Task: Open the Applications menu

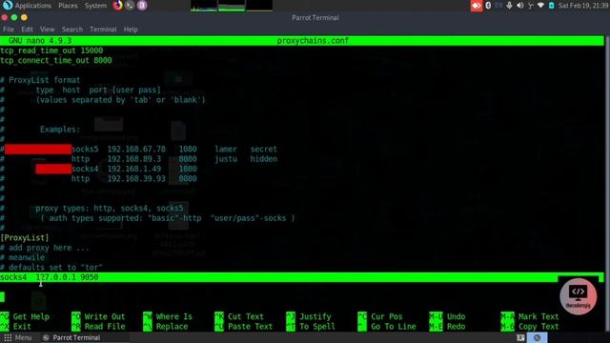Action: click(x=33, y=6)
